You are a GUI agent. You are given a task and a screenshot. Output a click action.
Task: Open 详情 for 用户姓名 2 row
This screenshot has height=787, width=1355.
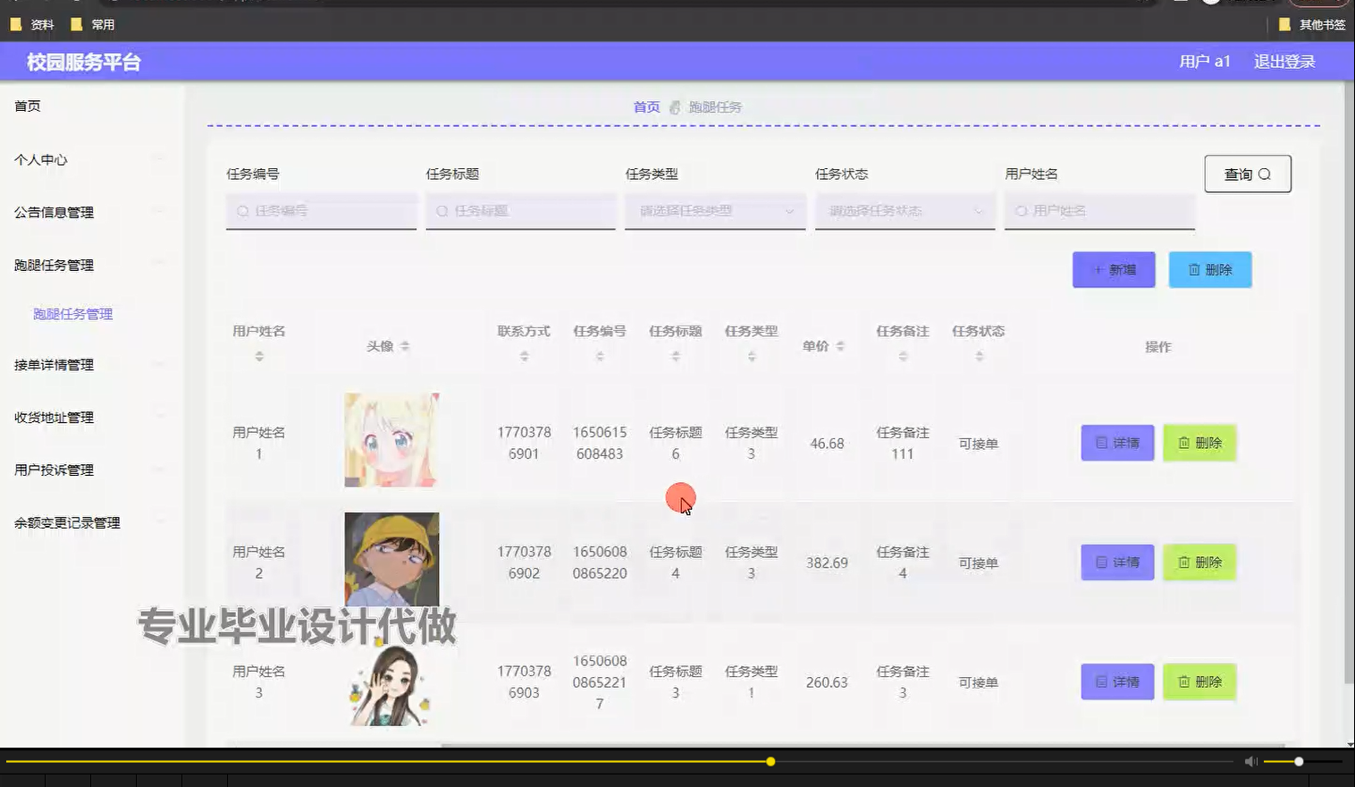tap(1117, 563)
